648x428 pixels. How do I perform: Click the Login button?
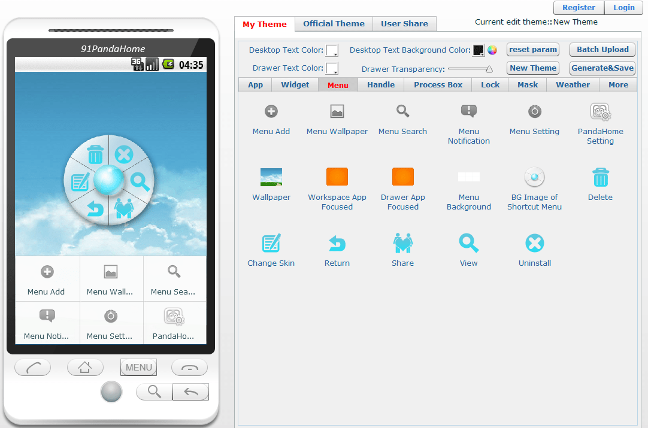(623, 7)
